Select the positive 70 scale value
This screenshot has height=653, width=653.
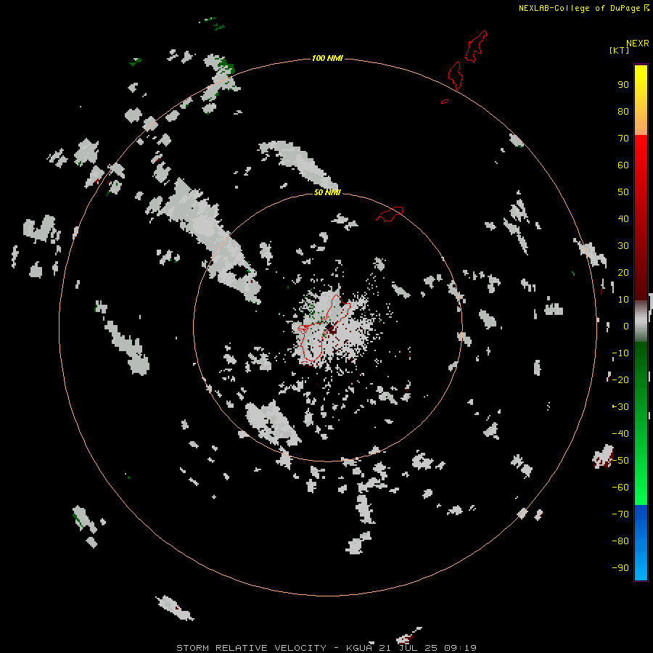[623, 139]
